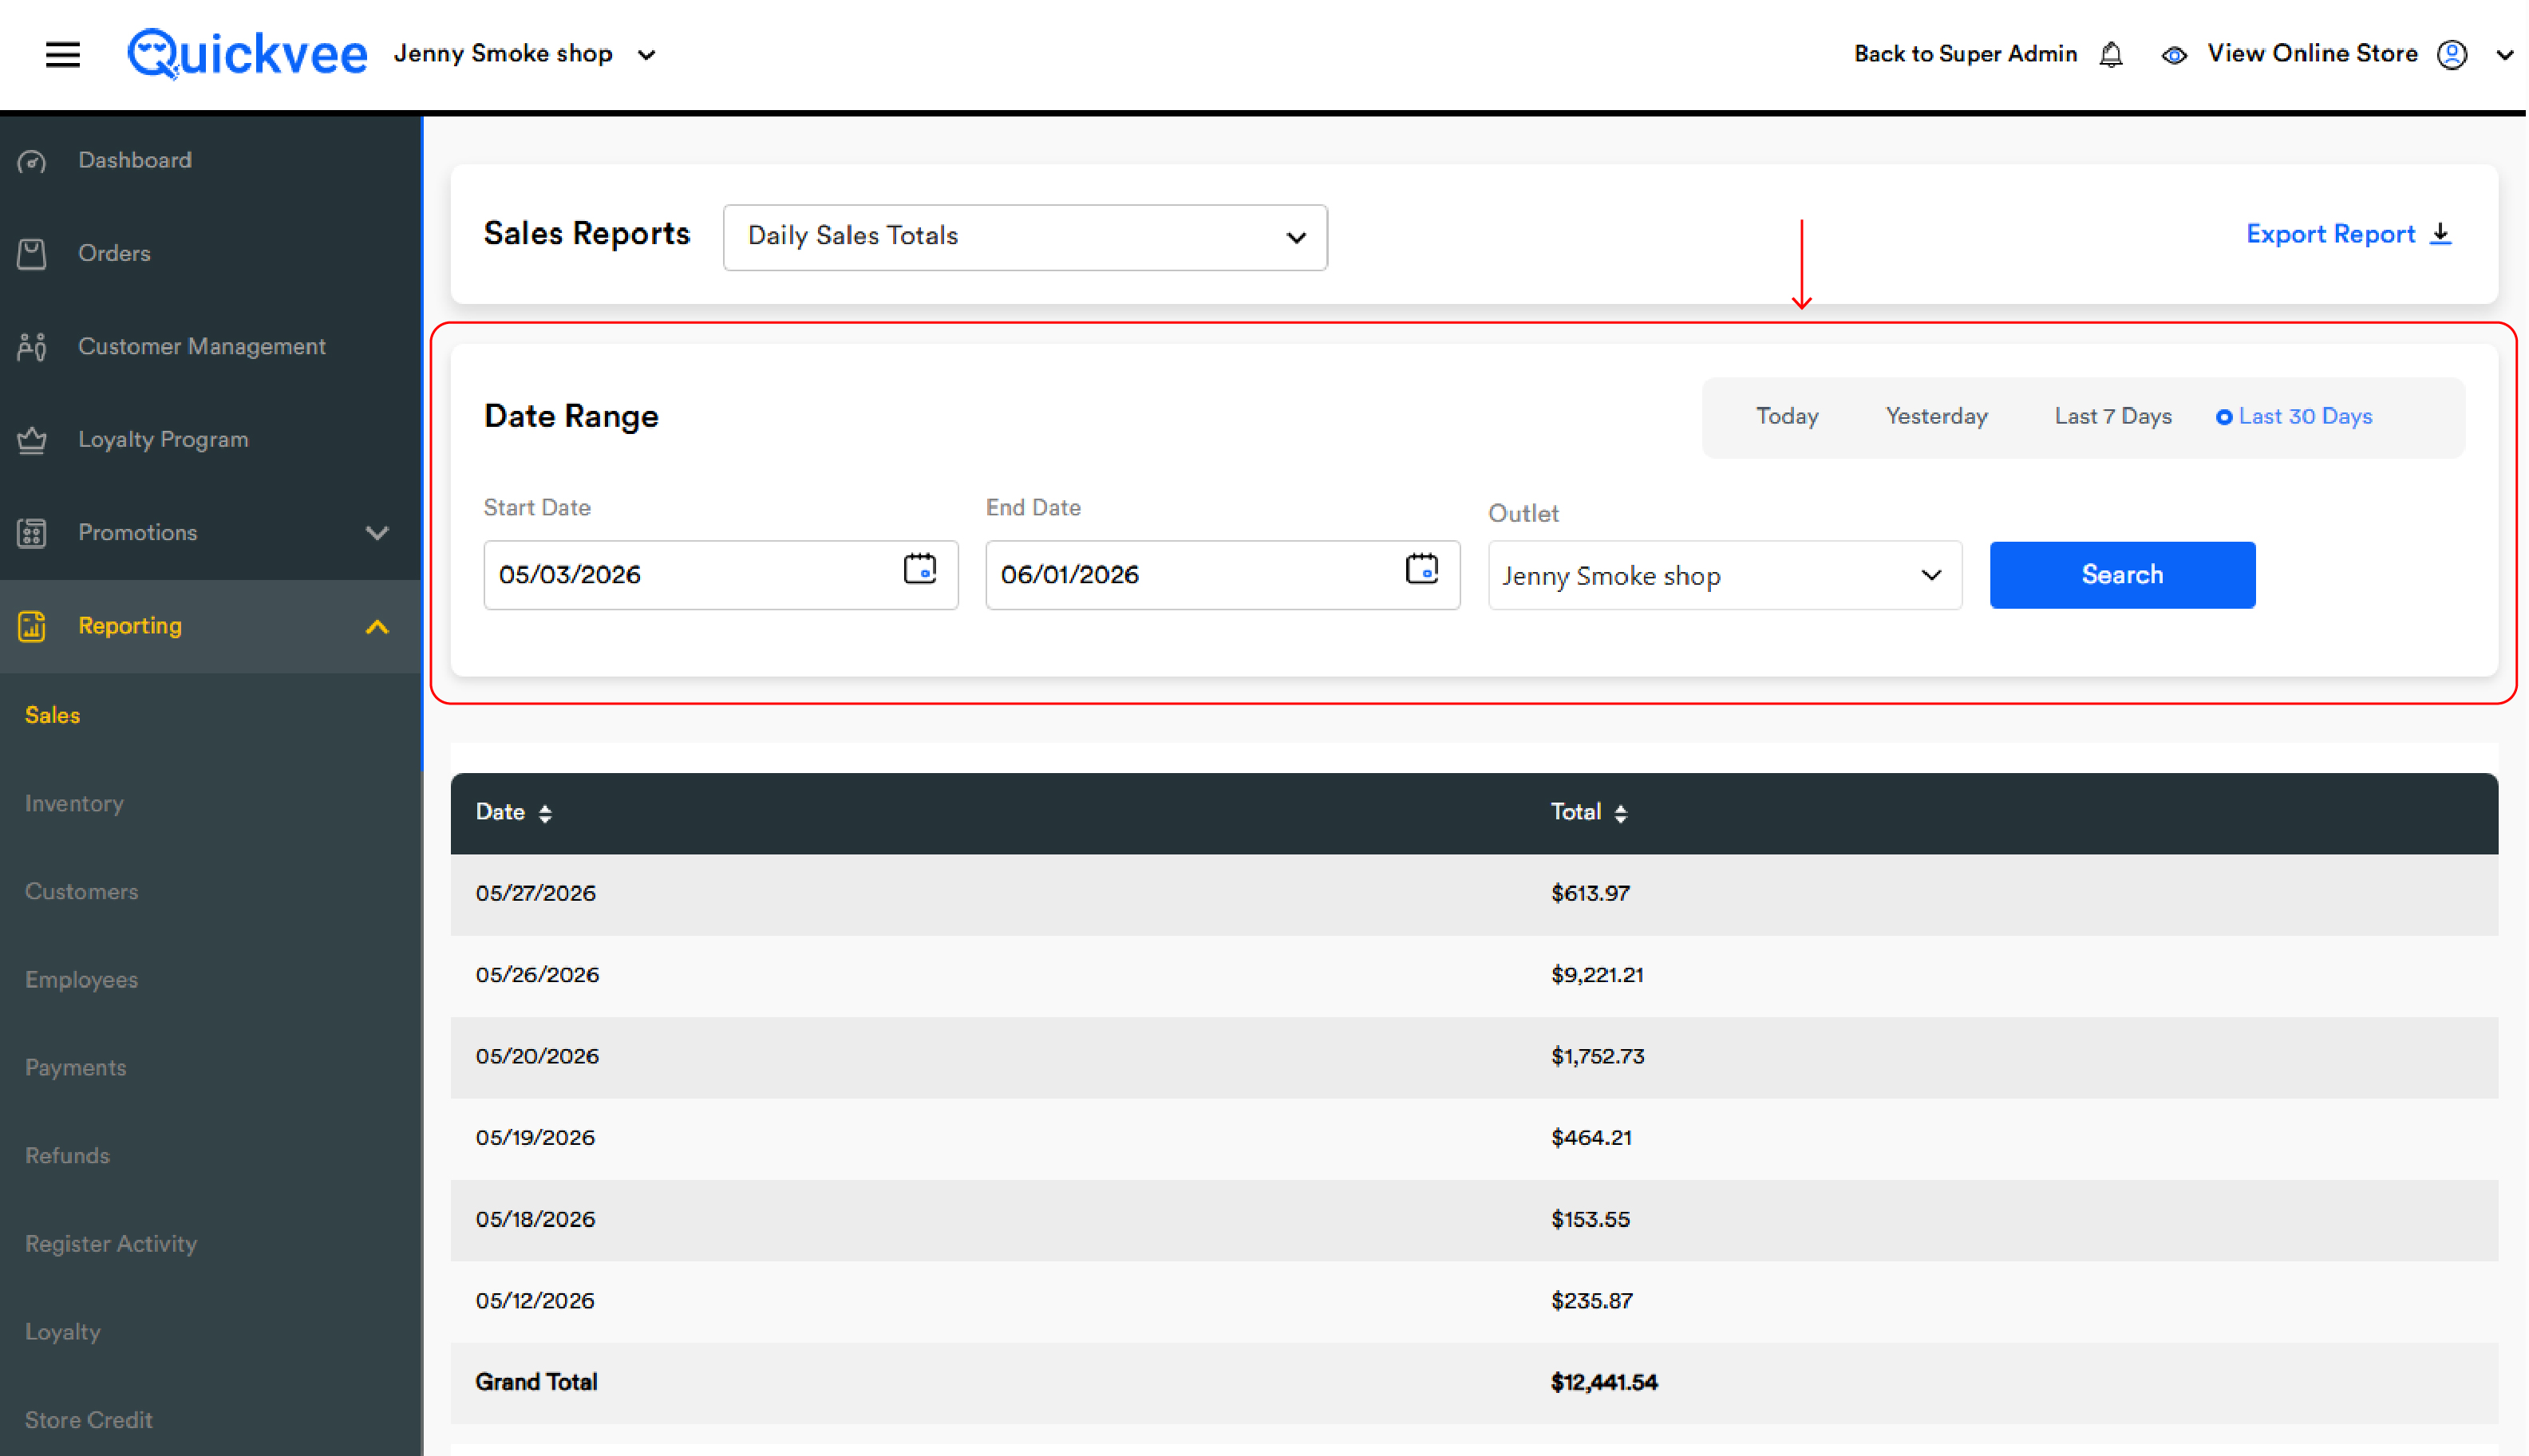Screen dimensions: 2529x1456
Task: Expand the Promotions sidebar submenu
Action: coord(377,533)
